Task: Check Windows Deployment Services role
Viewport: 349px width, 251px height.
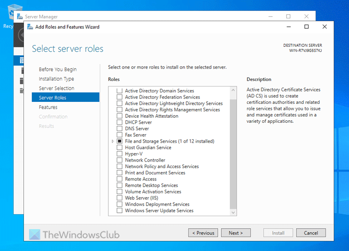Action: (x=120, y=204)
